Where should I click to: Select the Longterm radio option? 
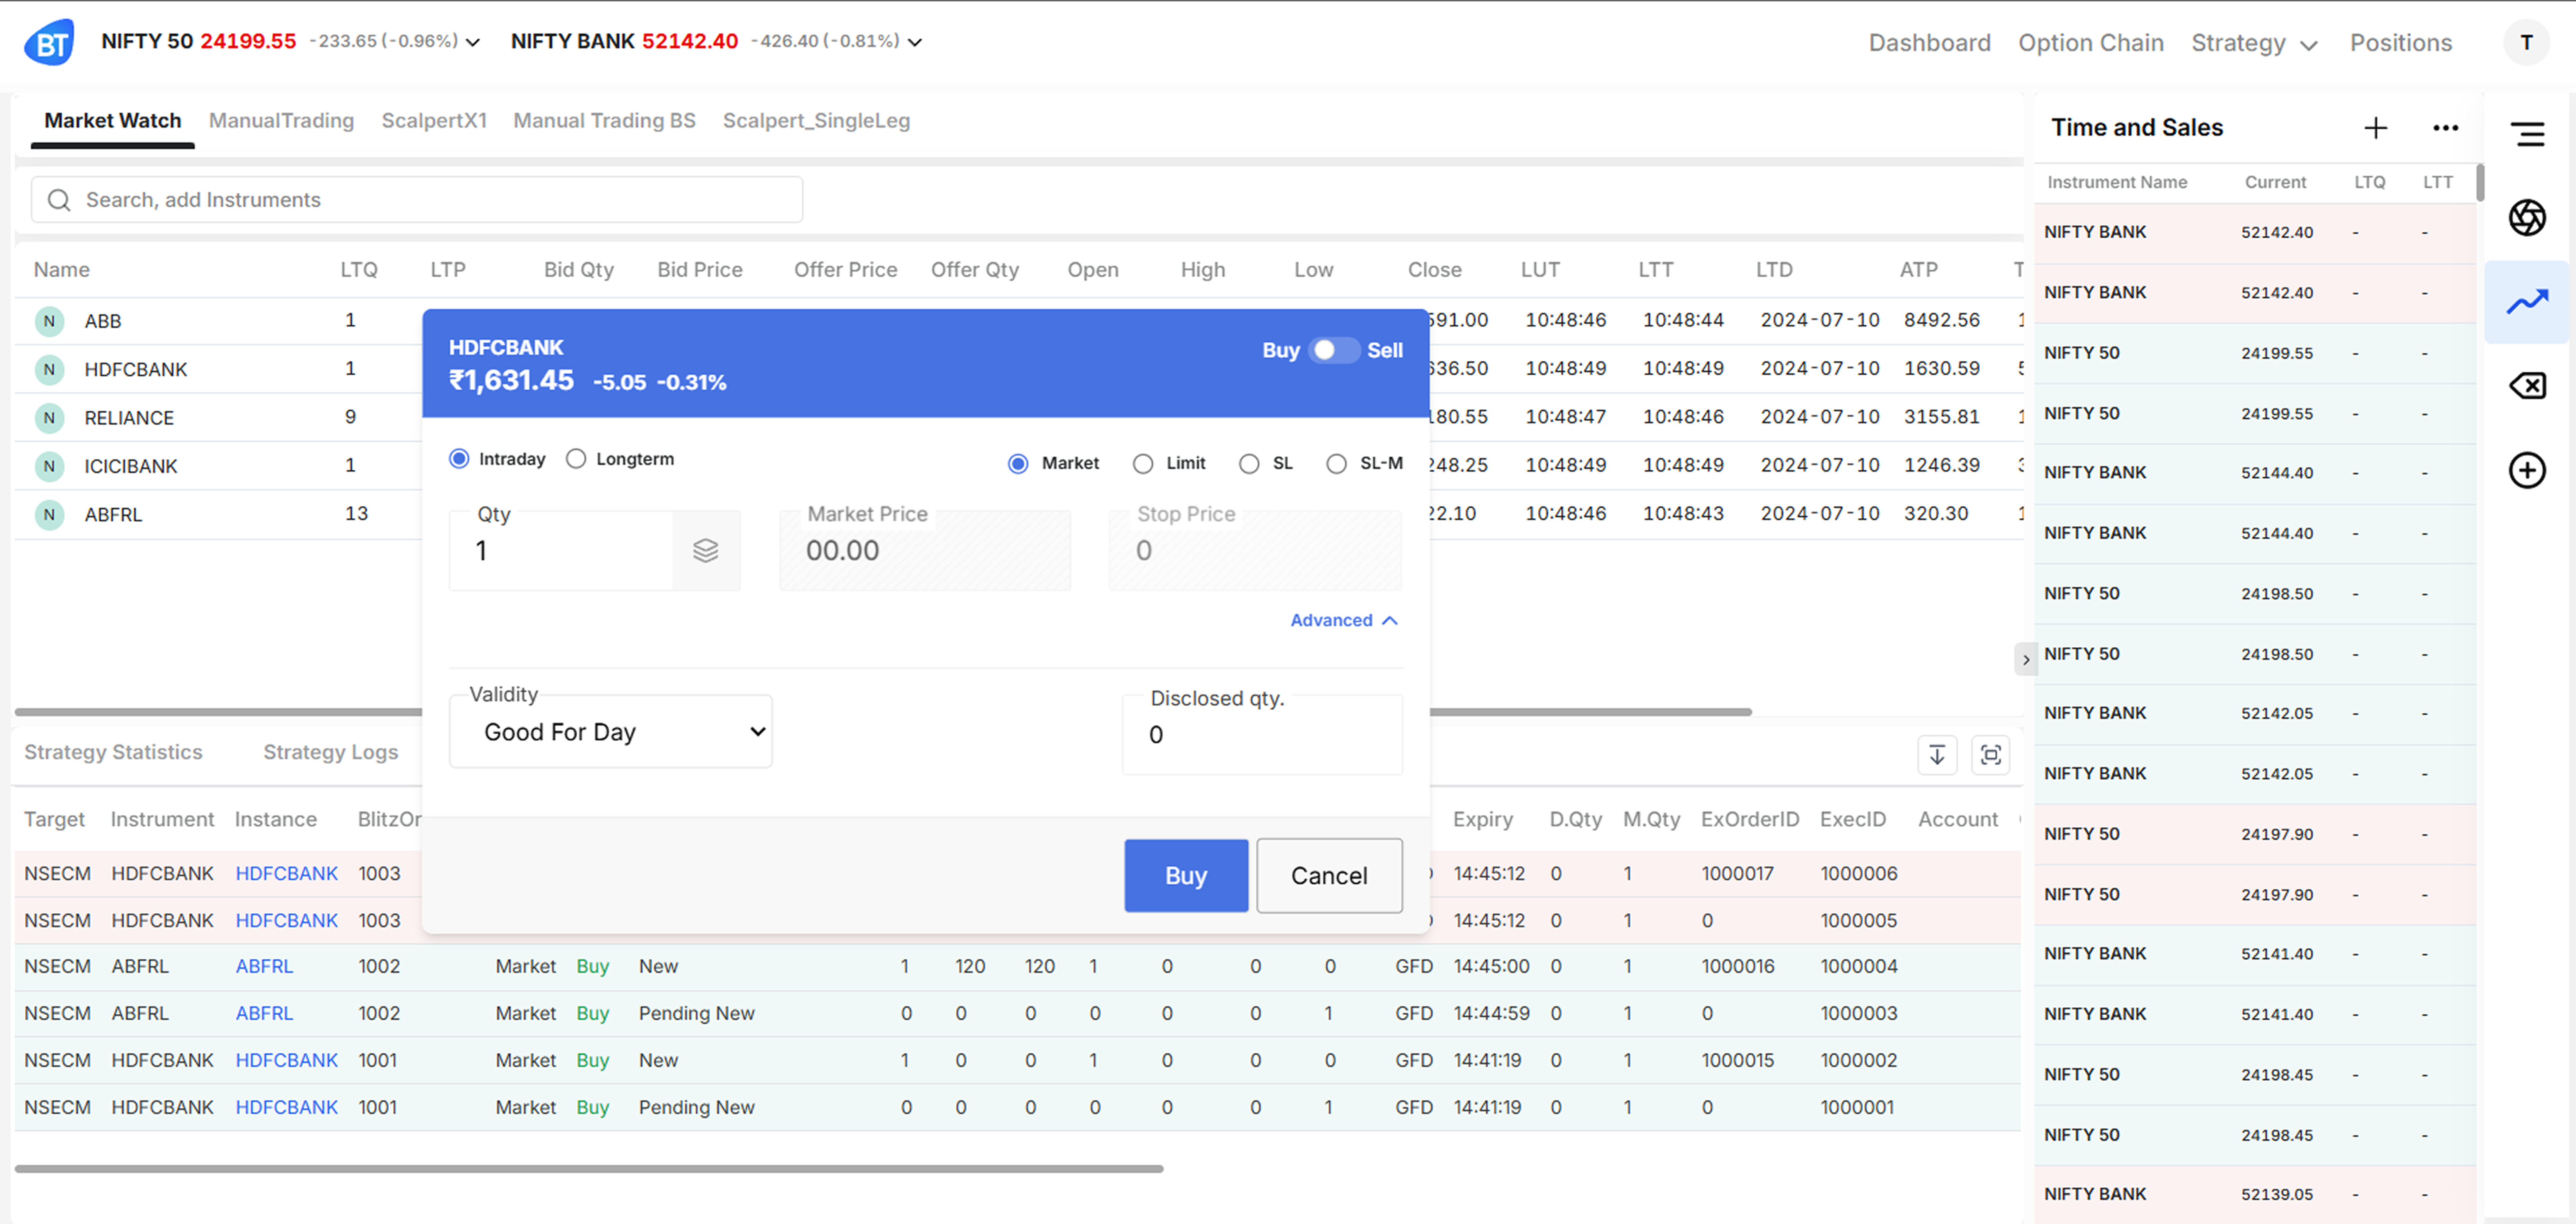click(576, 459)
